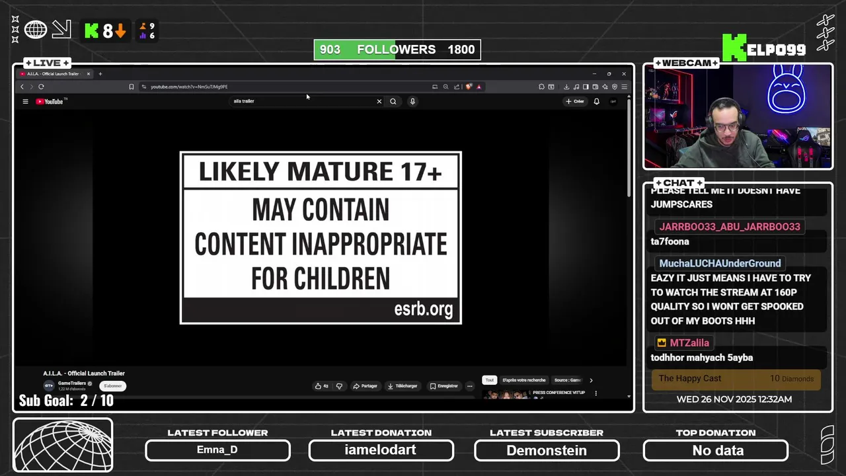Expand filter chips with the right chevron

[591, 380]
